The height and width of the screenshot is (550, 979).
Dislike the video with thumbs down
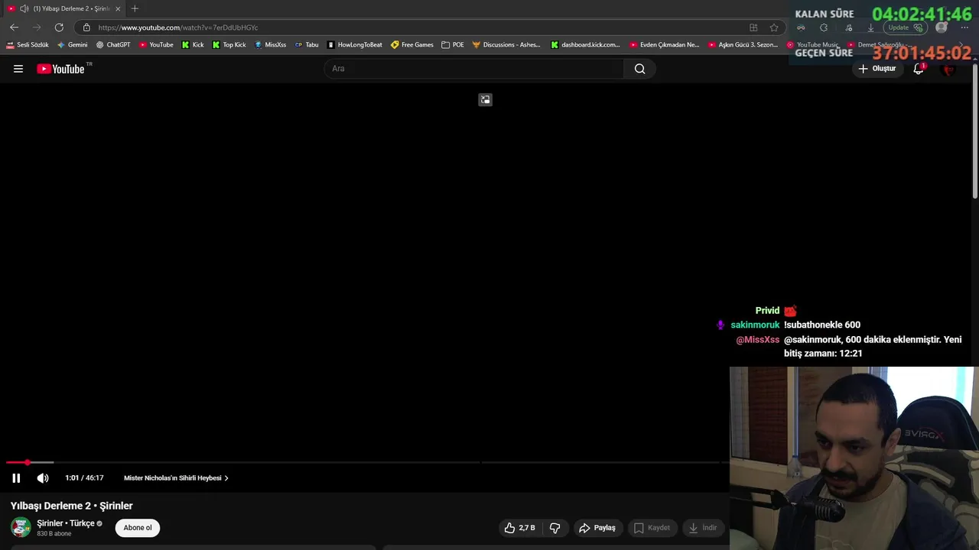[555, 528]
